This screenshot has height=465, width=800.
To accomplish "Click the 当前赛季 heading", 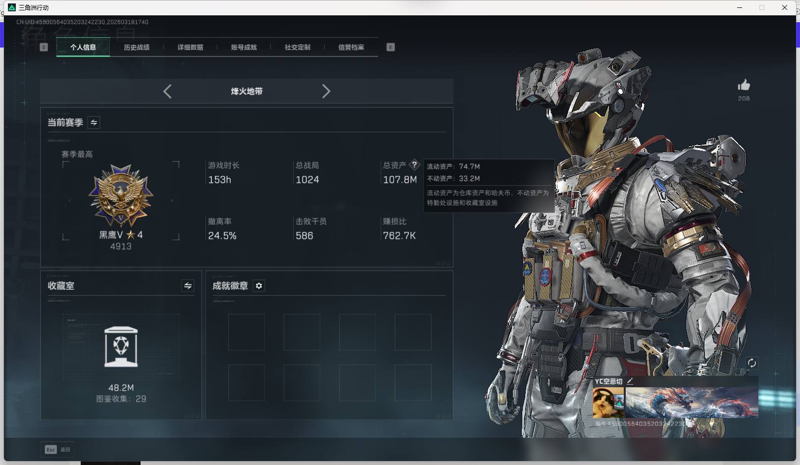I will (x=65, y=122).
